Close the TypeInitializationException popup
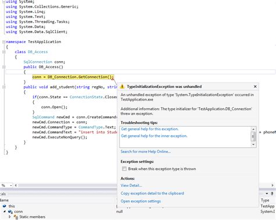 click(255, 87)
